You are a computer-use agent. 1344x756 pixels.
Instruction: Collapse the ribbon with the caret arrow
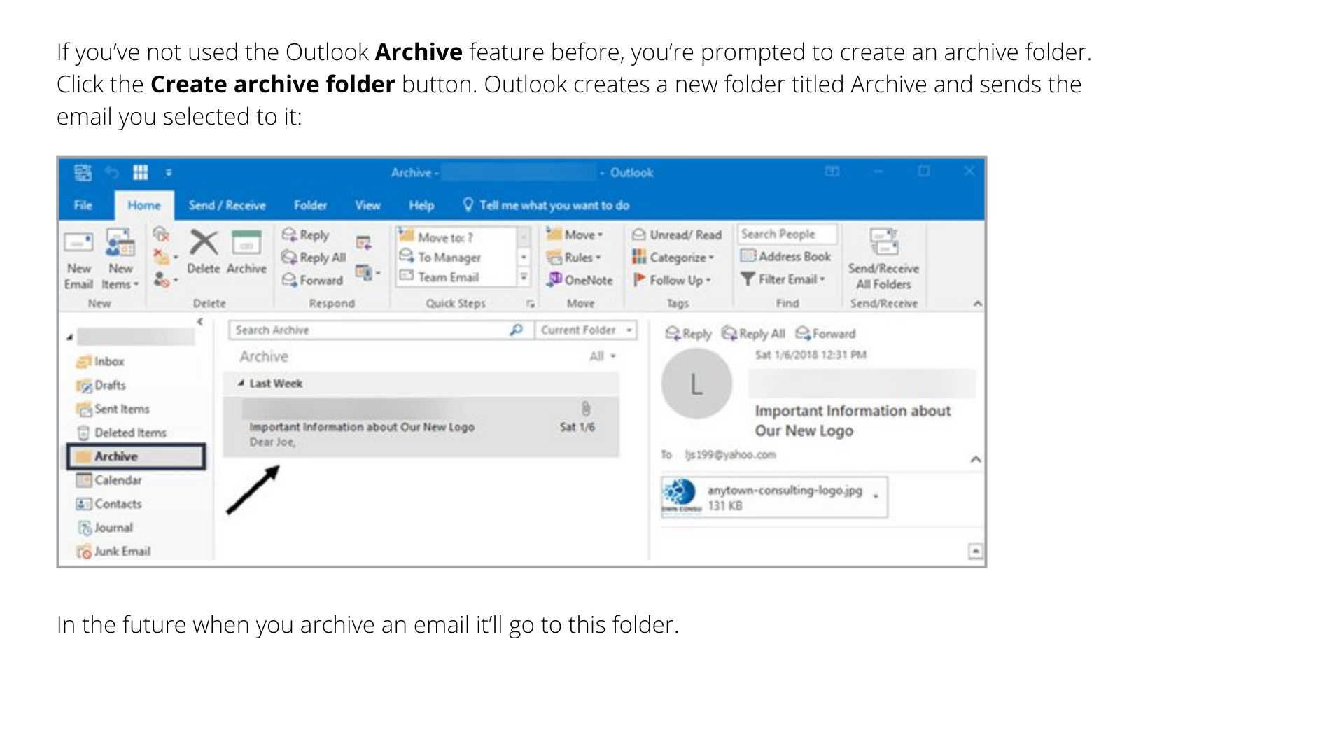977,304
